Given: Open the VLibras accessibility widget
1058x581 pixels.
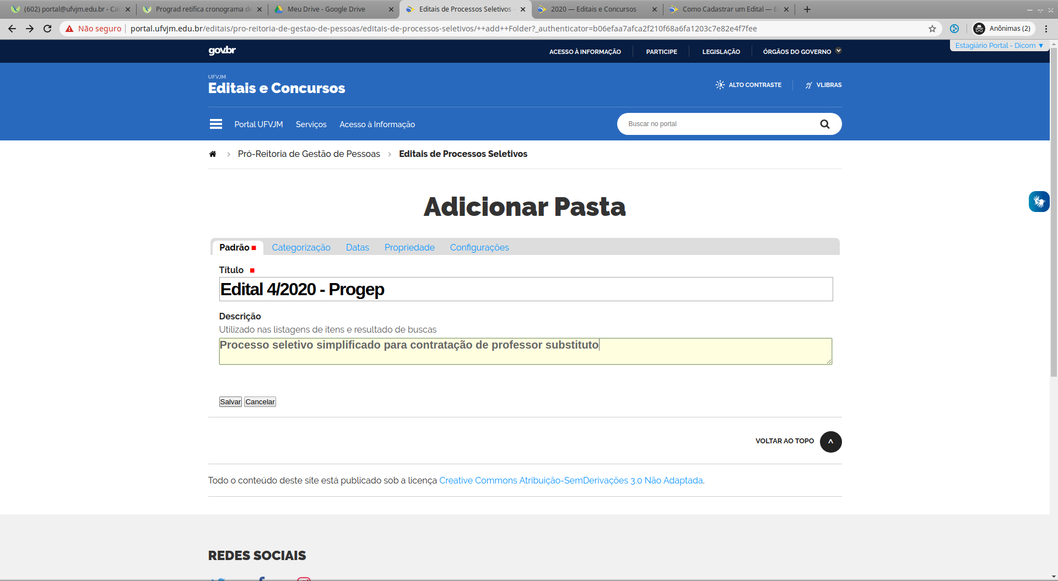Looking at the screenshot, I should coord(1039,202).
